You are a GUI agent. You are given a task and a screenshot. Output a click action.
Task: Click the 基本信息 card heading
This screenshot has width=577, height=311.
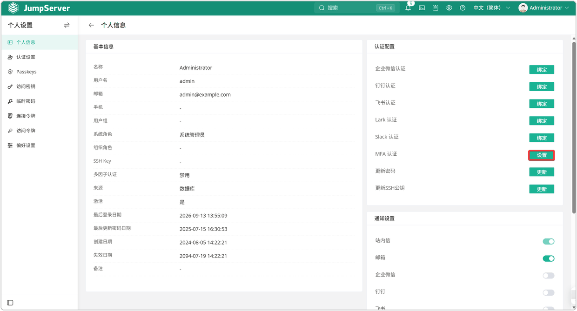click(x=103, y=46)
